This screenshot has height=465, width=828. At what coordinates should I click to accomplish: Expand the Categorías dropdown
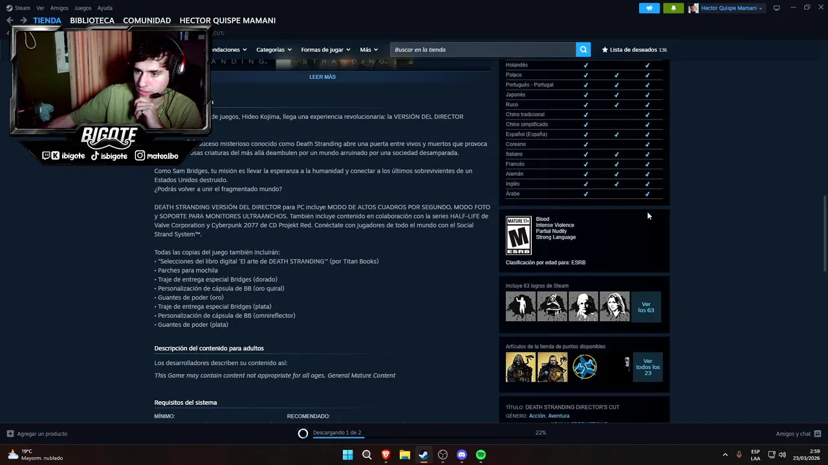274,50
